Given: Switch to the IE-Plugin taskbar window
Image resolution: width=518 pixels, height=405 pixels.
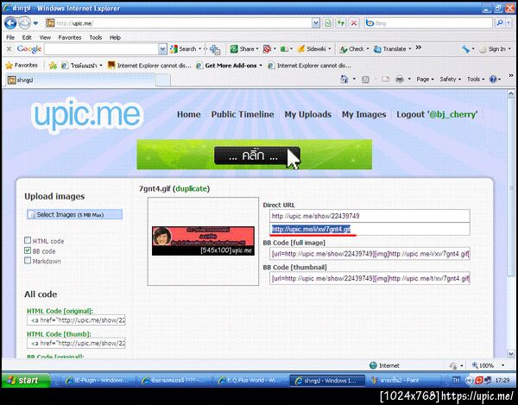Looking at the screenshot, I should point(97,381).
